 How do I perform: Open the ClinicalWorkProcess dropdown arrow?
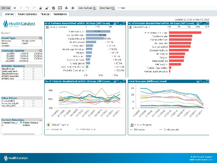[x=24, y=74]
